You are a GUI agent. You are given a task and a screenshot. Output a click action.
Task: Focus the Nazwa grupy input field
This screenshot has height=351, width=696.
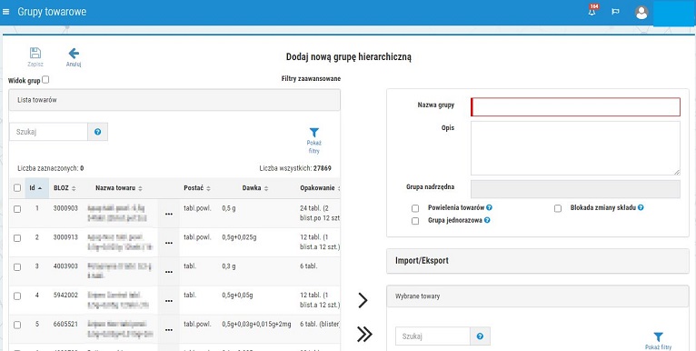click(575, 107)
